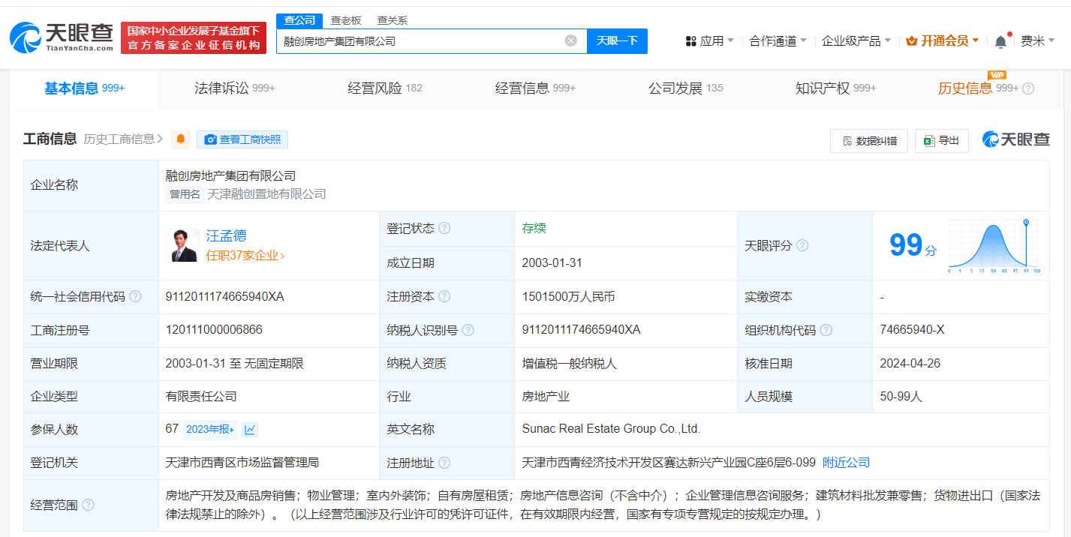Click help icon next to 经营范围
Screen dimensions: 1071x537
(x=88, y=505)
